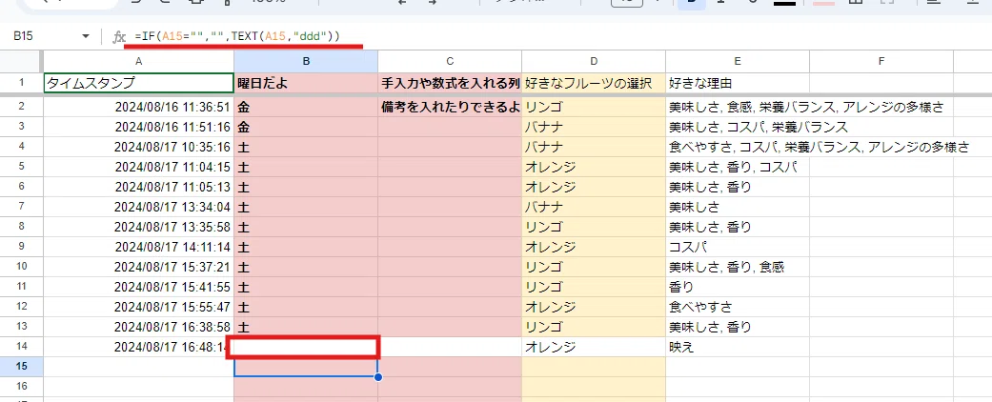Select column F header
Screen dimensions: 992x402
click(881, 61)
